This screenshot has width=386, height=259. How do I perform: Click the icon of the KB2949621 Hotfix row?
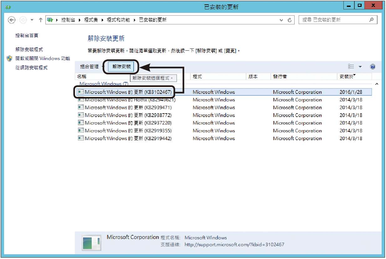pyautogui.click(x=81, y=100)
